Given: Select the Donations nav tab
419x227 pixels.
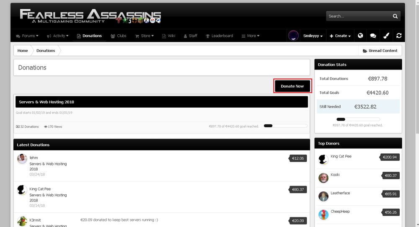Looking at the screenshot, I should [89, 36].
